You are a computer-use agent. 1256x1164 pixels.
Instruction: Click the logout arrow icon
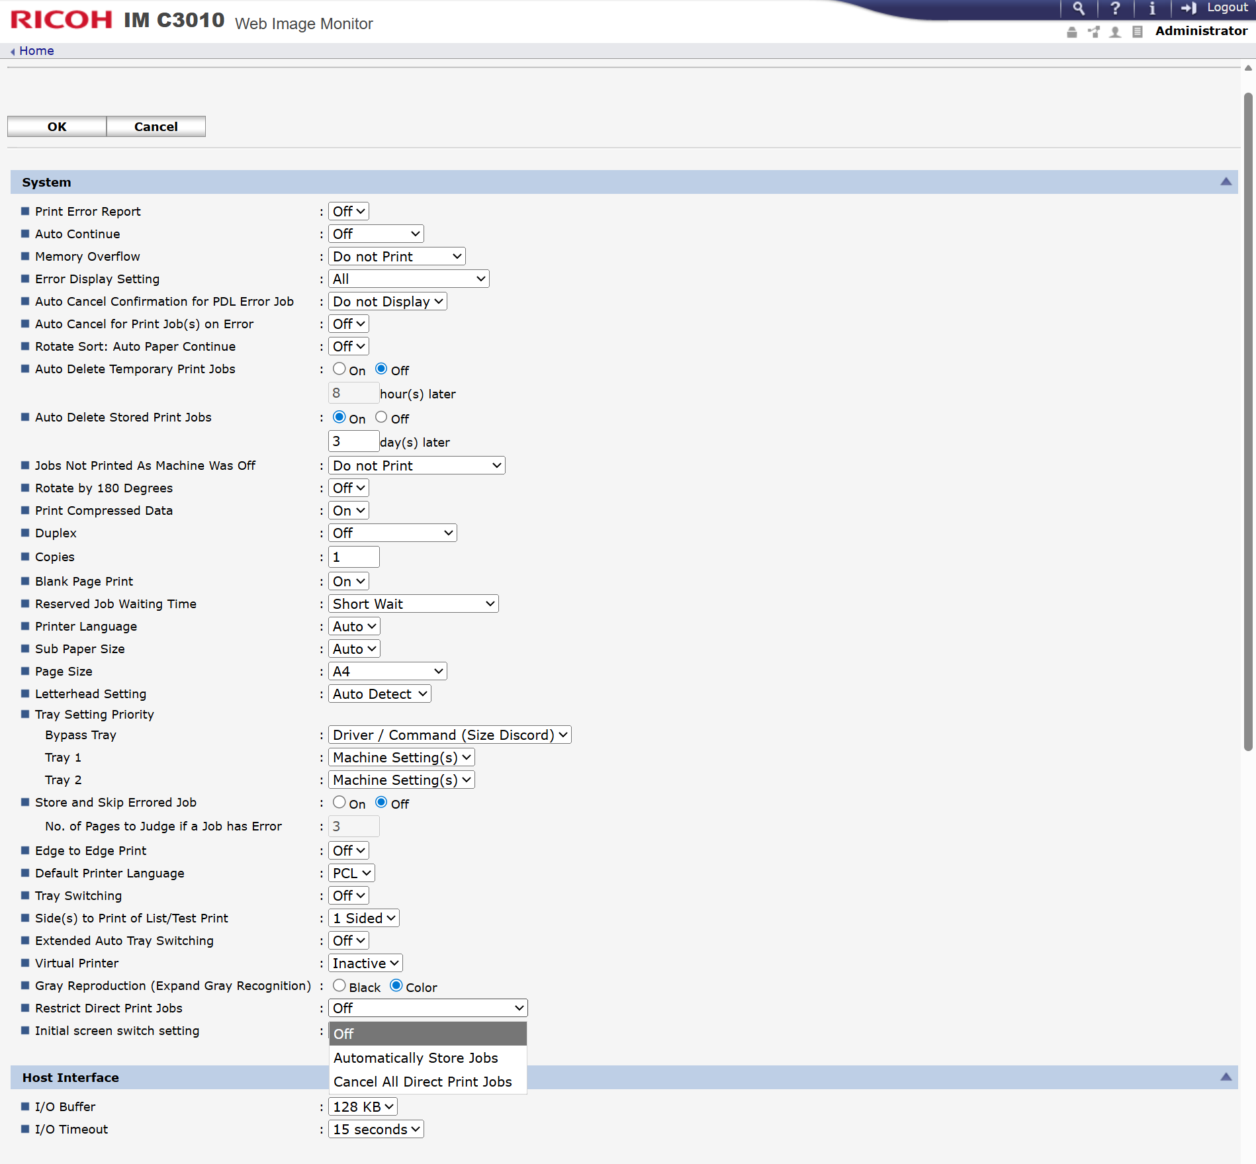click(1189, 9)
